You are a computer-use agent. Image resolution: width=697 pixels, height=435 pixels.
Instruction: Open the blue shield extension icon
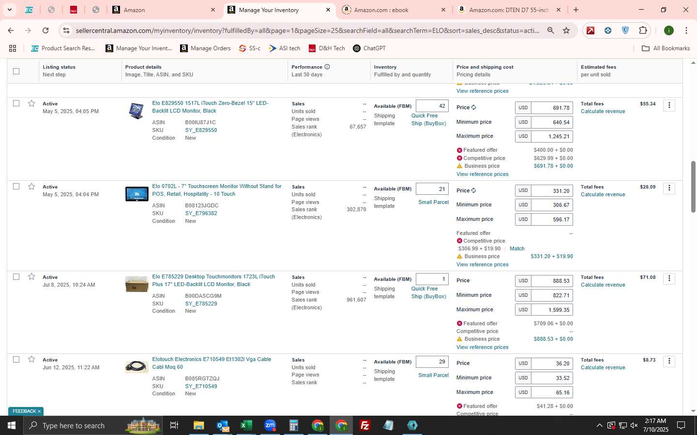(x=625, y=30)
